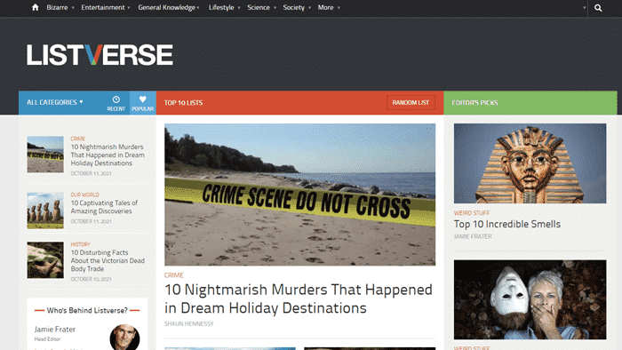Open 10 Captivating Tales of Amazing Discoveries
Screen dimensions: 622x350
(x=104, y=207)
